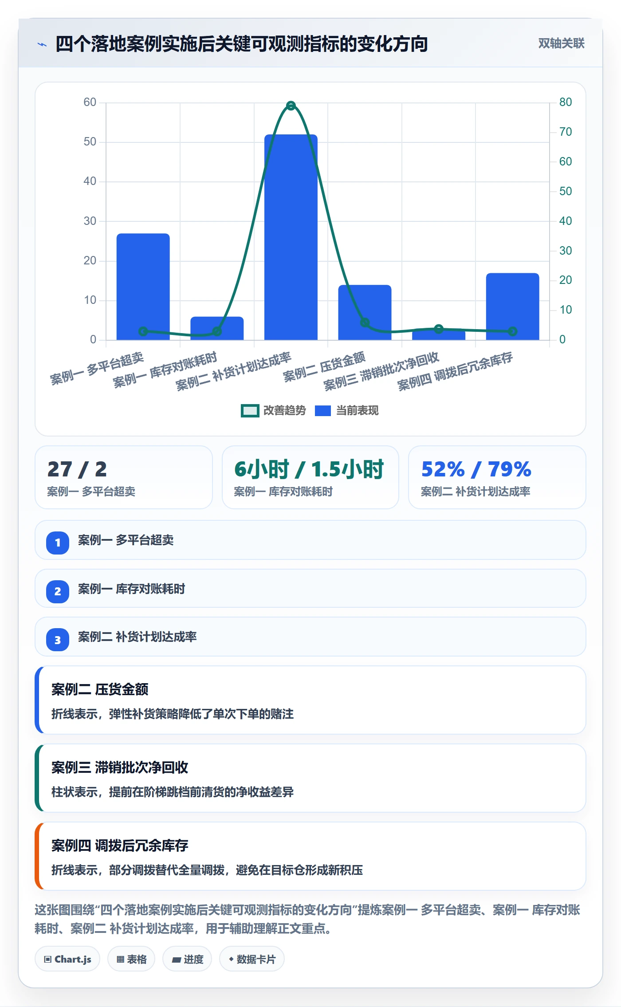Toggle the 改善趋势 legend swatch
Screen dimensions: 621x1007
(x=250, y=411)
